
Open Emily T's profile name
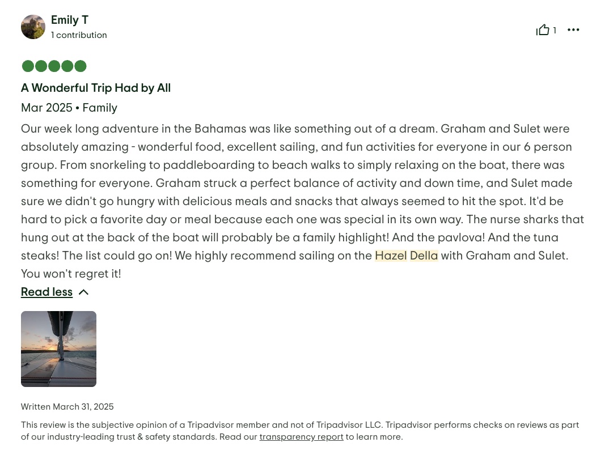coord(69,20)
